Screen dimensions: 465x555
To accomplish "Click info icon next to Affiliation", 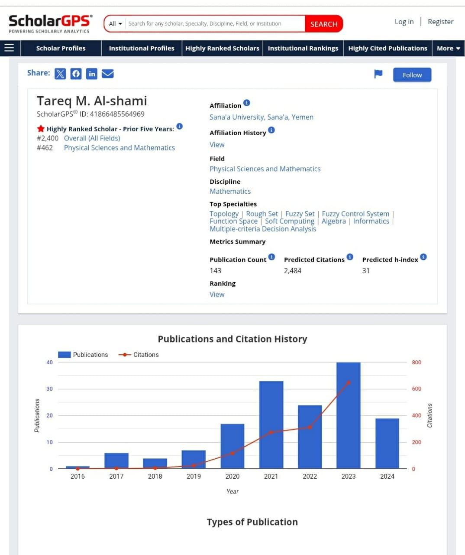I will 247,103.
